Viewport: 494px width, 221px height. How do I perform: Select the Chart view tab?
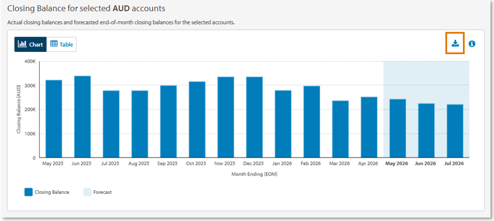[30, 44]
